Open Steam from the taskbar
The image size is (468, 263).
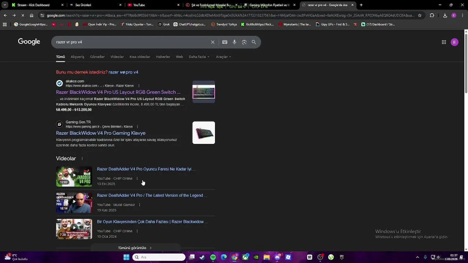click(x=202, y=257)
